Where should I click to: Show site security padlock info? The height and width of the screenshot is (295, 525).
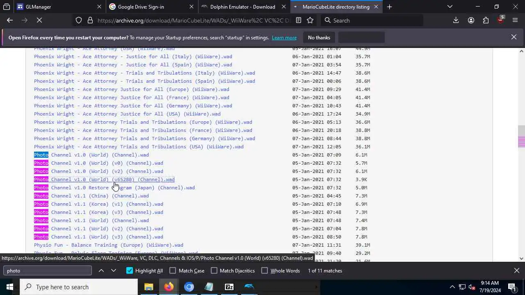click(90, 20)
